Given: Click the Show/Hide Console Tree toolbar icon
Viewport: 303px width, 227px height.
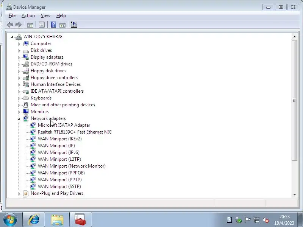Looking at the screenshot, I should [x=30, y=25].
